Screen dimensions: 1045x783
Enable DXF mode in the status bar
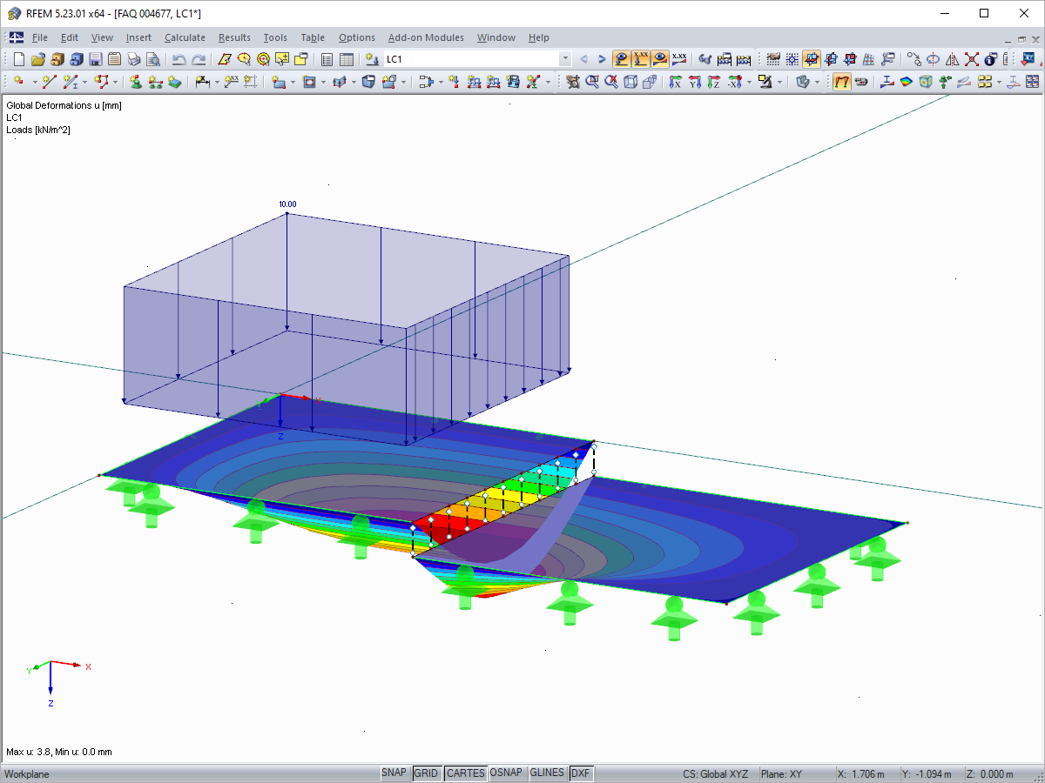click(x=580, y=773)
